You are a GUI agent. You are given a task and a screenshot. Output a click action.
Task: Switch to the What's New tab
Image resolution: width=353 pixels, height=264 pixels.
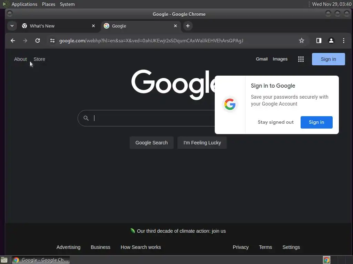pyautogui.click(x=59, y=26)
